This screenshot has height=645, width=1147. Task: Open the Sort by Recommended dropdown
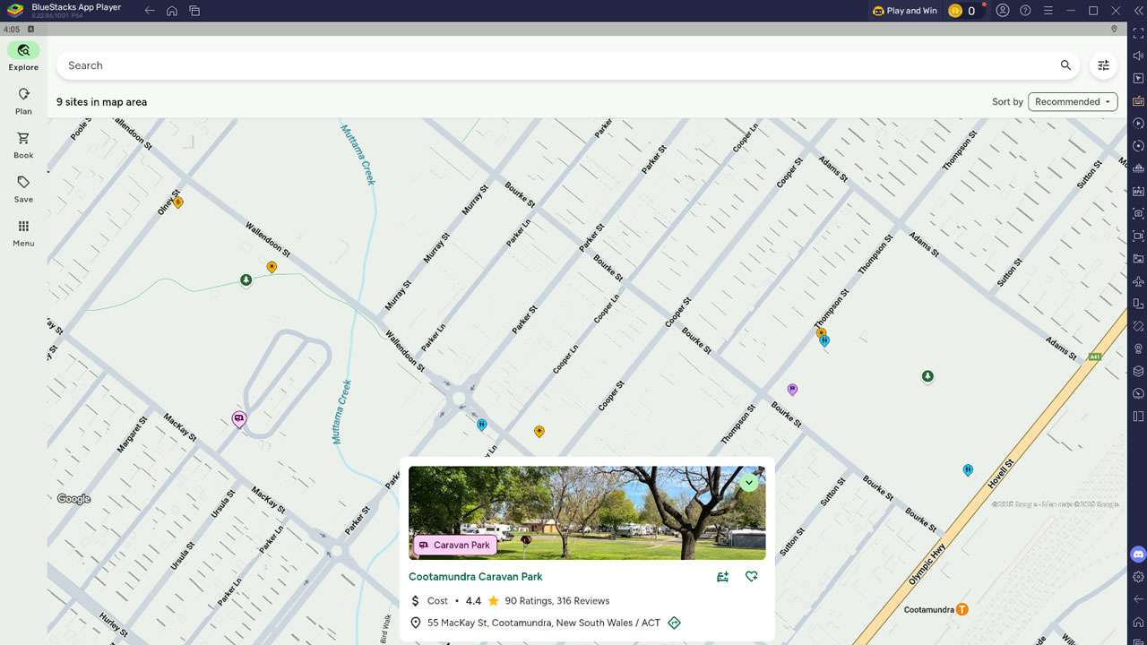pos(1072,101)
